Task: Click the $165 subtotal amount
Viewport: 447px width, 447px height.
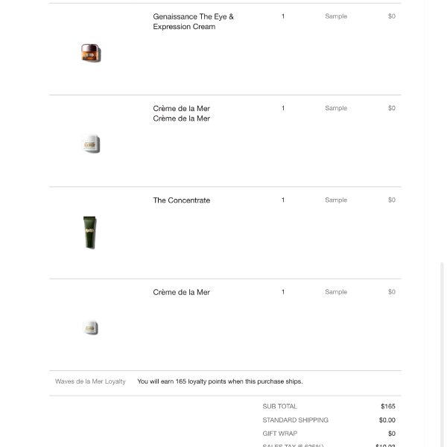Action: coord(388,406)
